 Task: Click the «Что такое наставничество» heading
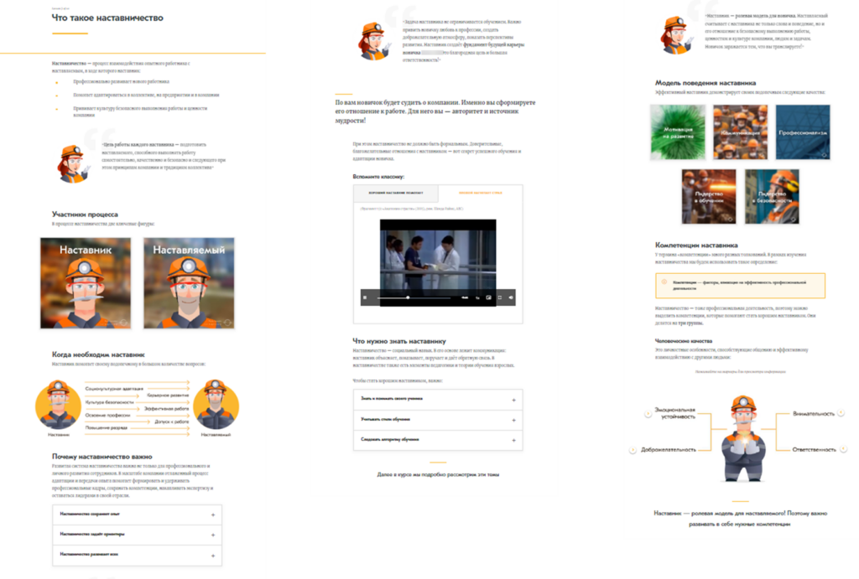(x=107, y=18)
